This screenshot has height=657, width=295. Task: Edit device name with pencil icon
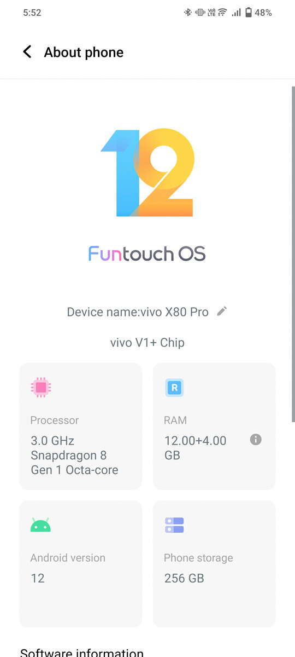[221, 312]
